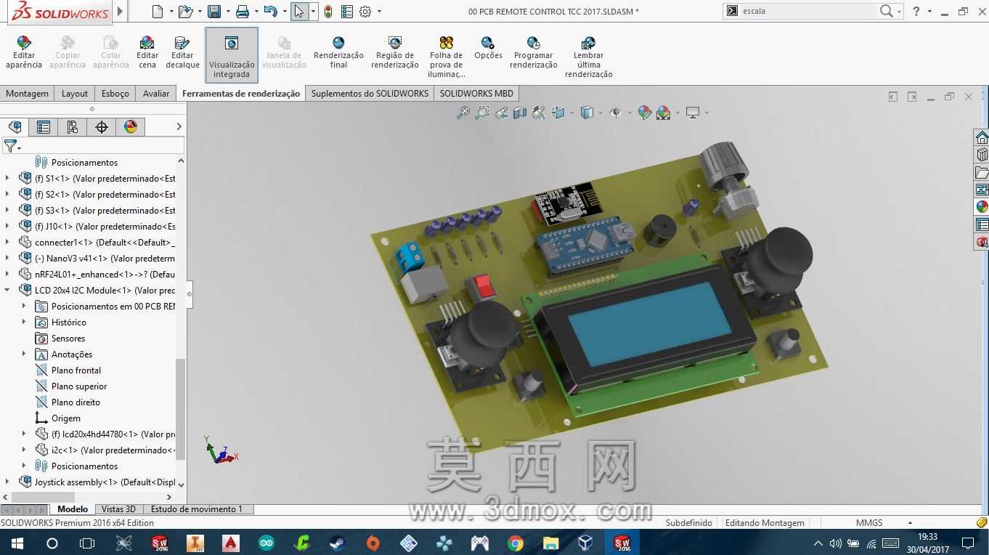
Task: Switch to the Modelo bottom tab
Action: click(x=73, y=509)
